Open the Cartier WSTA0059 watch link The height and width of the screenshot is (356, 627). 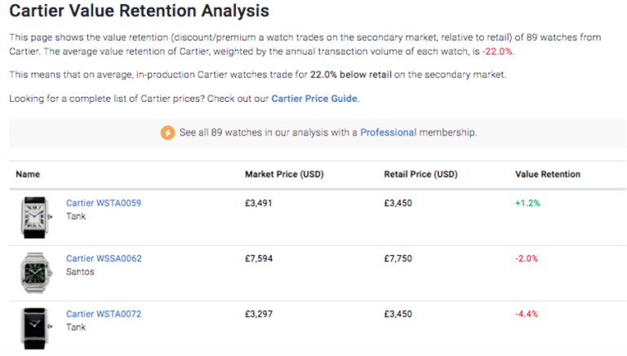coord(104,203)
